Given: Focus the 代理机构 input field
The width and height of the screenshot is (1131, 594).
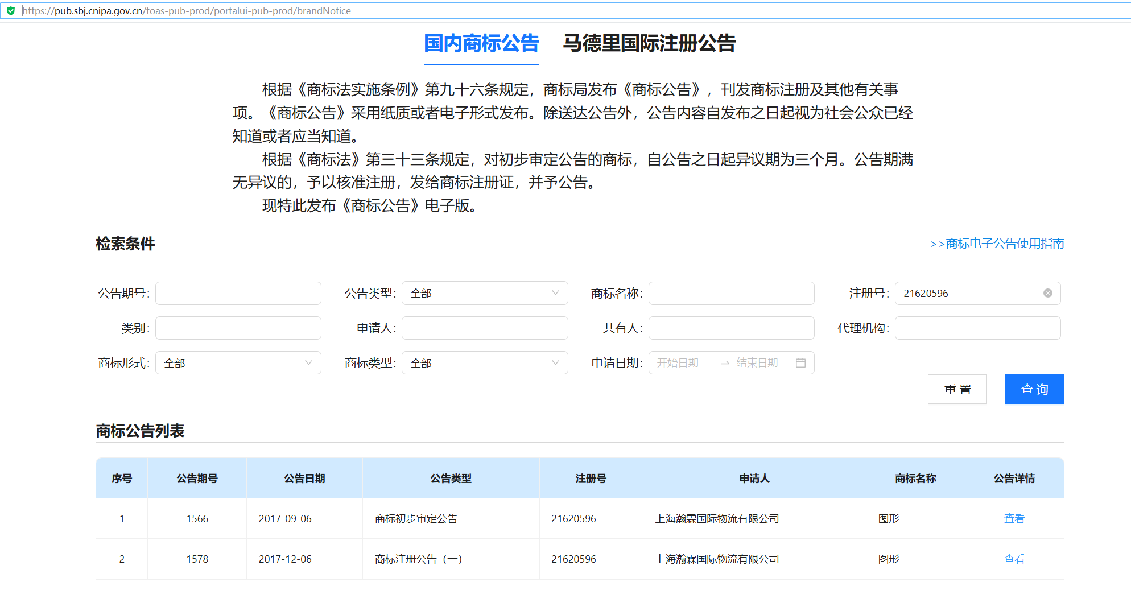Looking at the screenshot, I should click(x=977, y=328).
